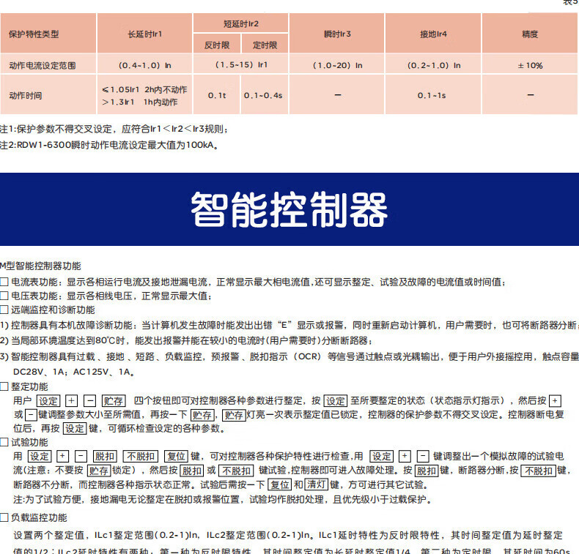
Task: Click the 贮存 key before 四个按钮可对
Action: 114,401
